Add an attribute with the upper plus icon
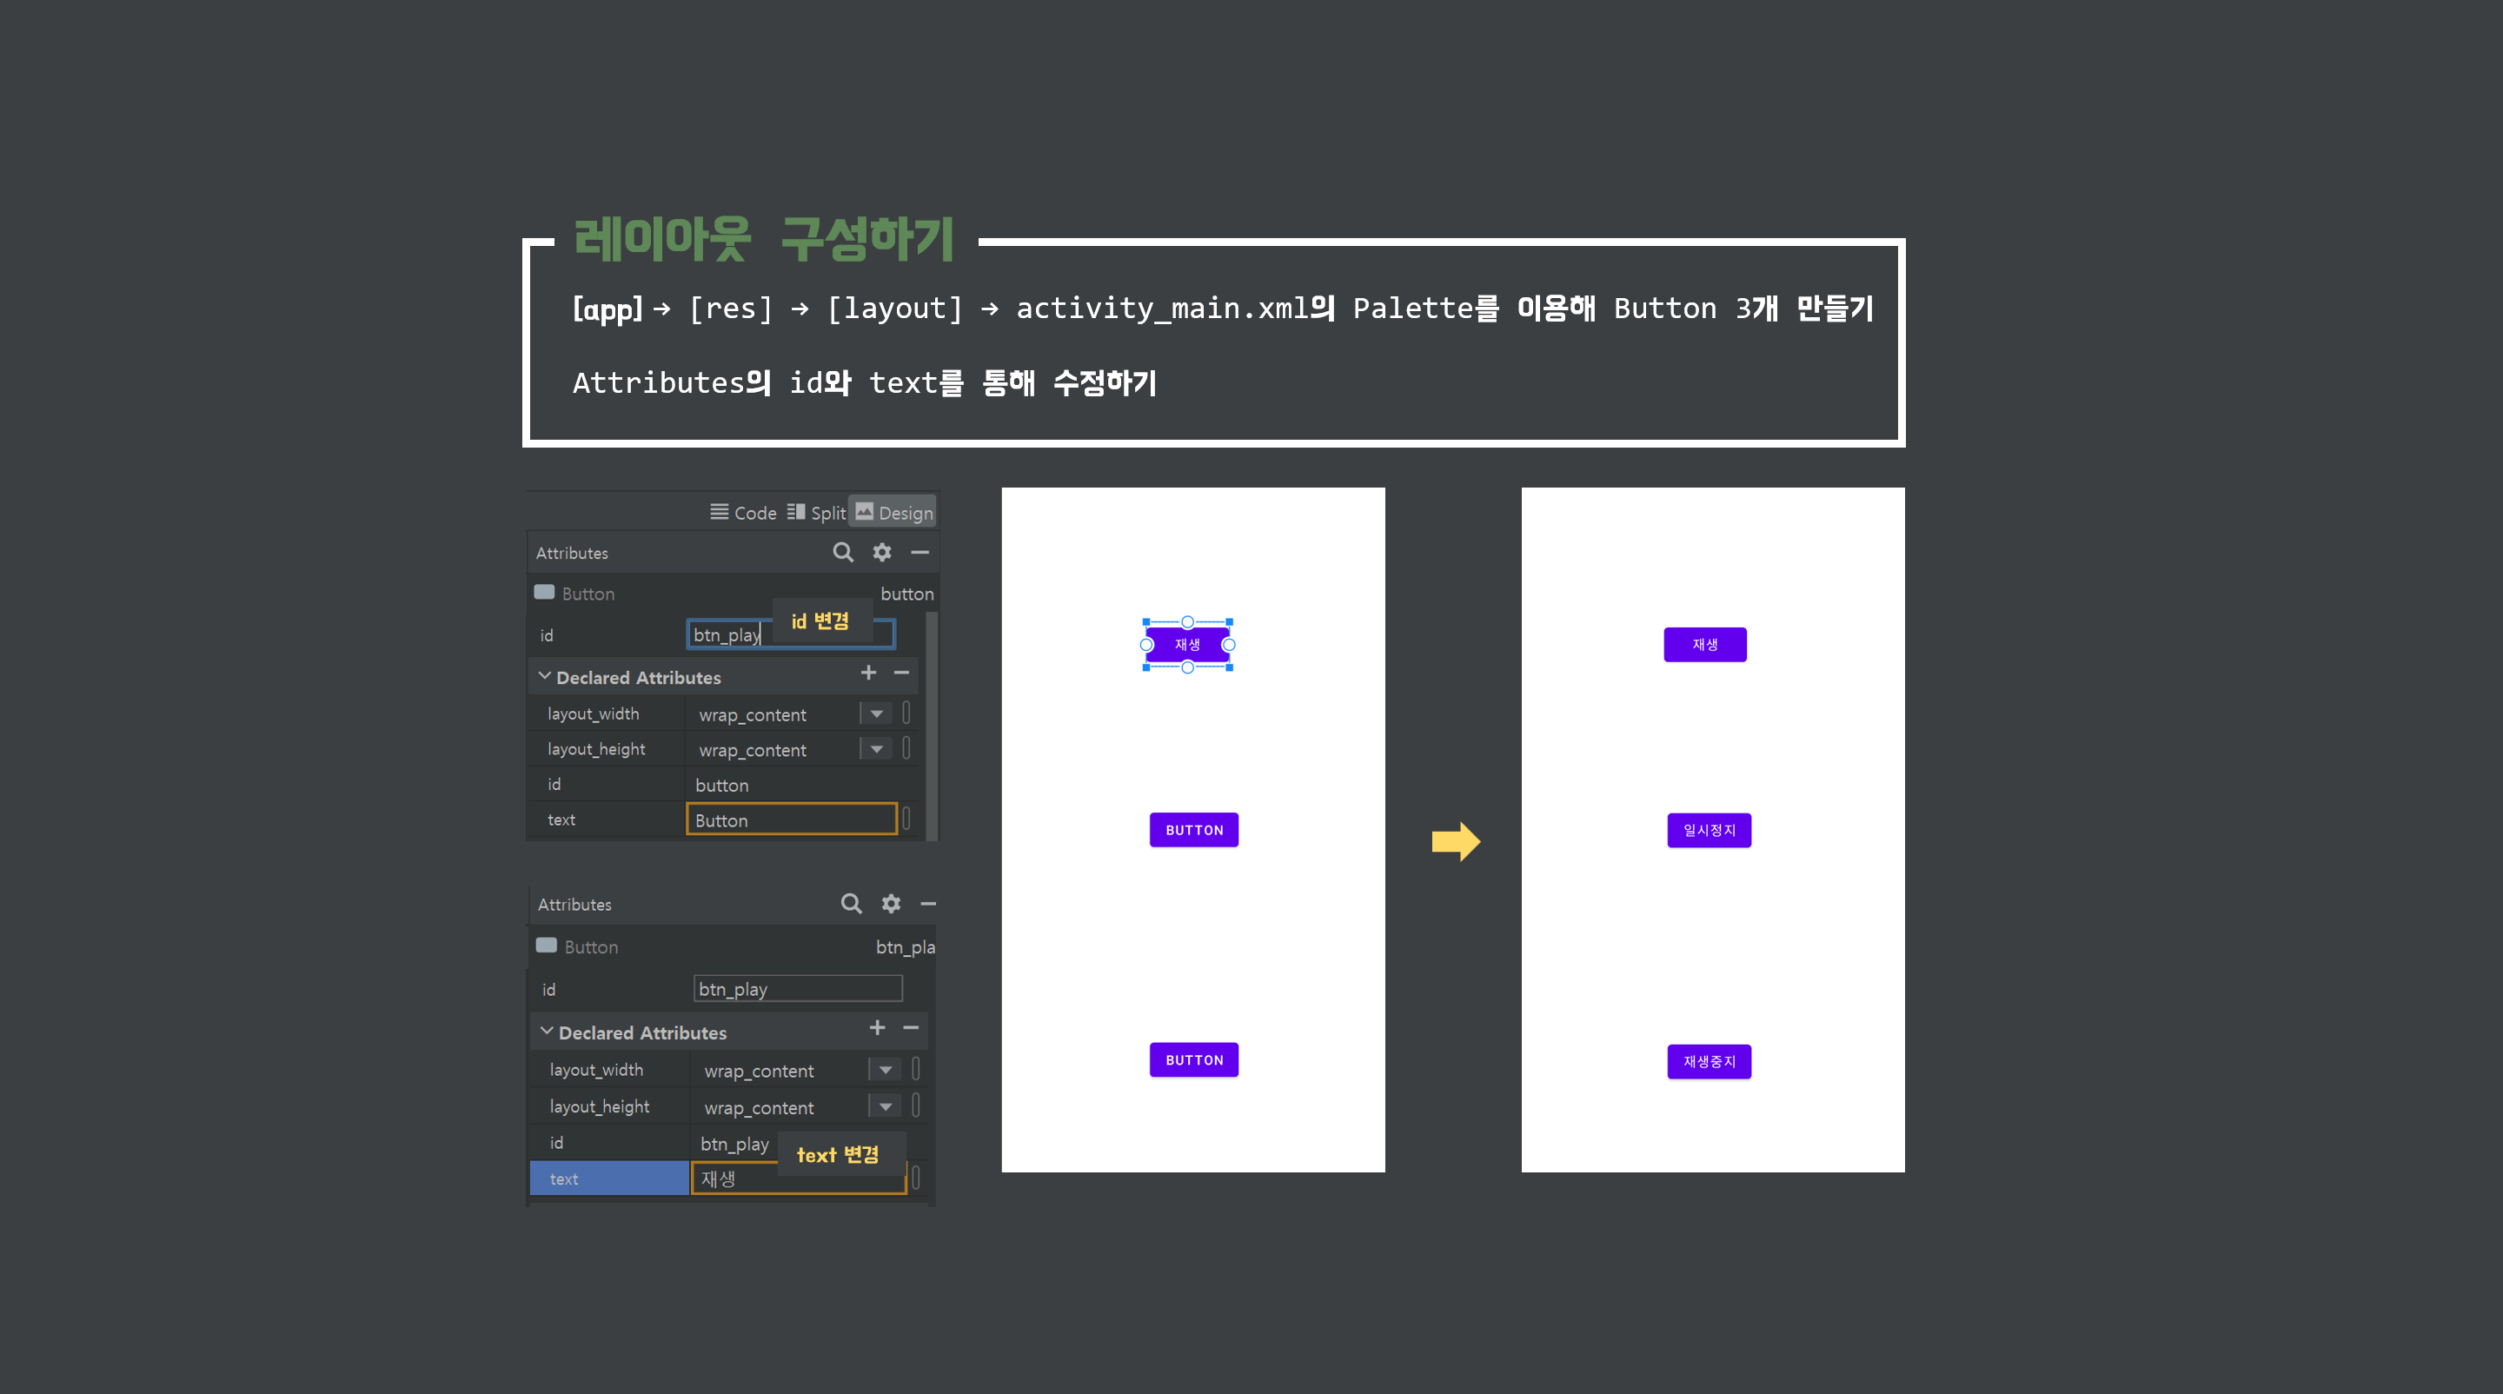The image size is (2503, 1394). tap(867, 672)
